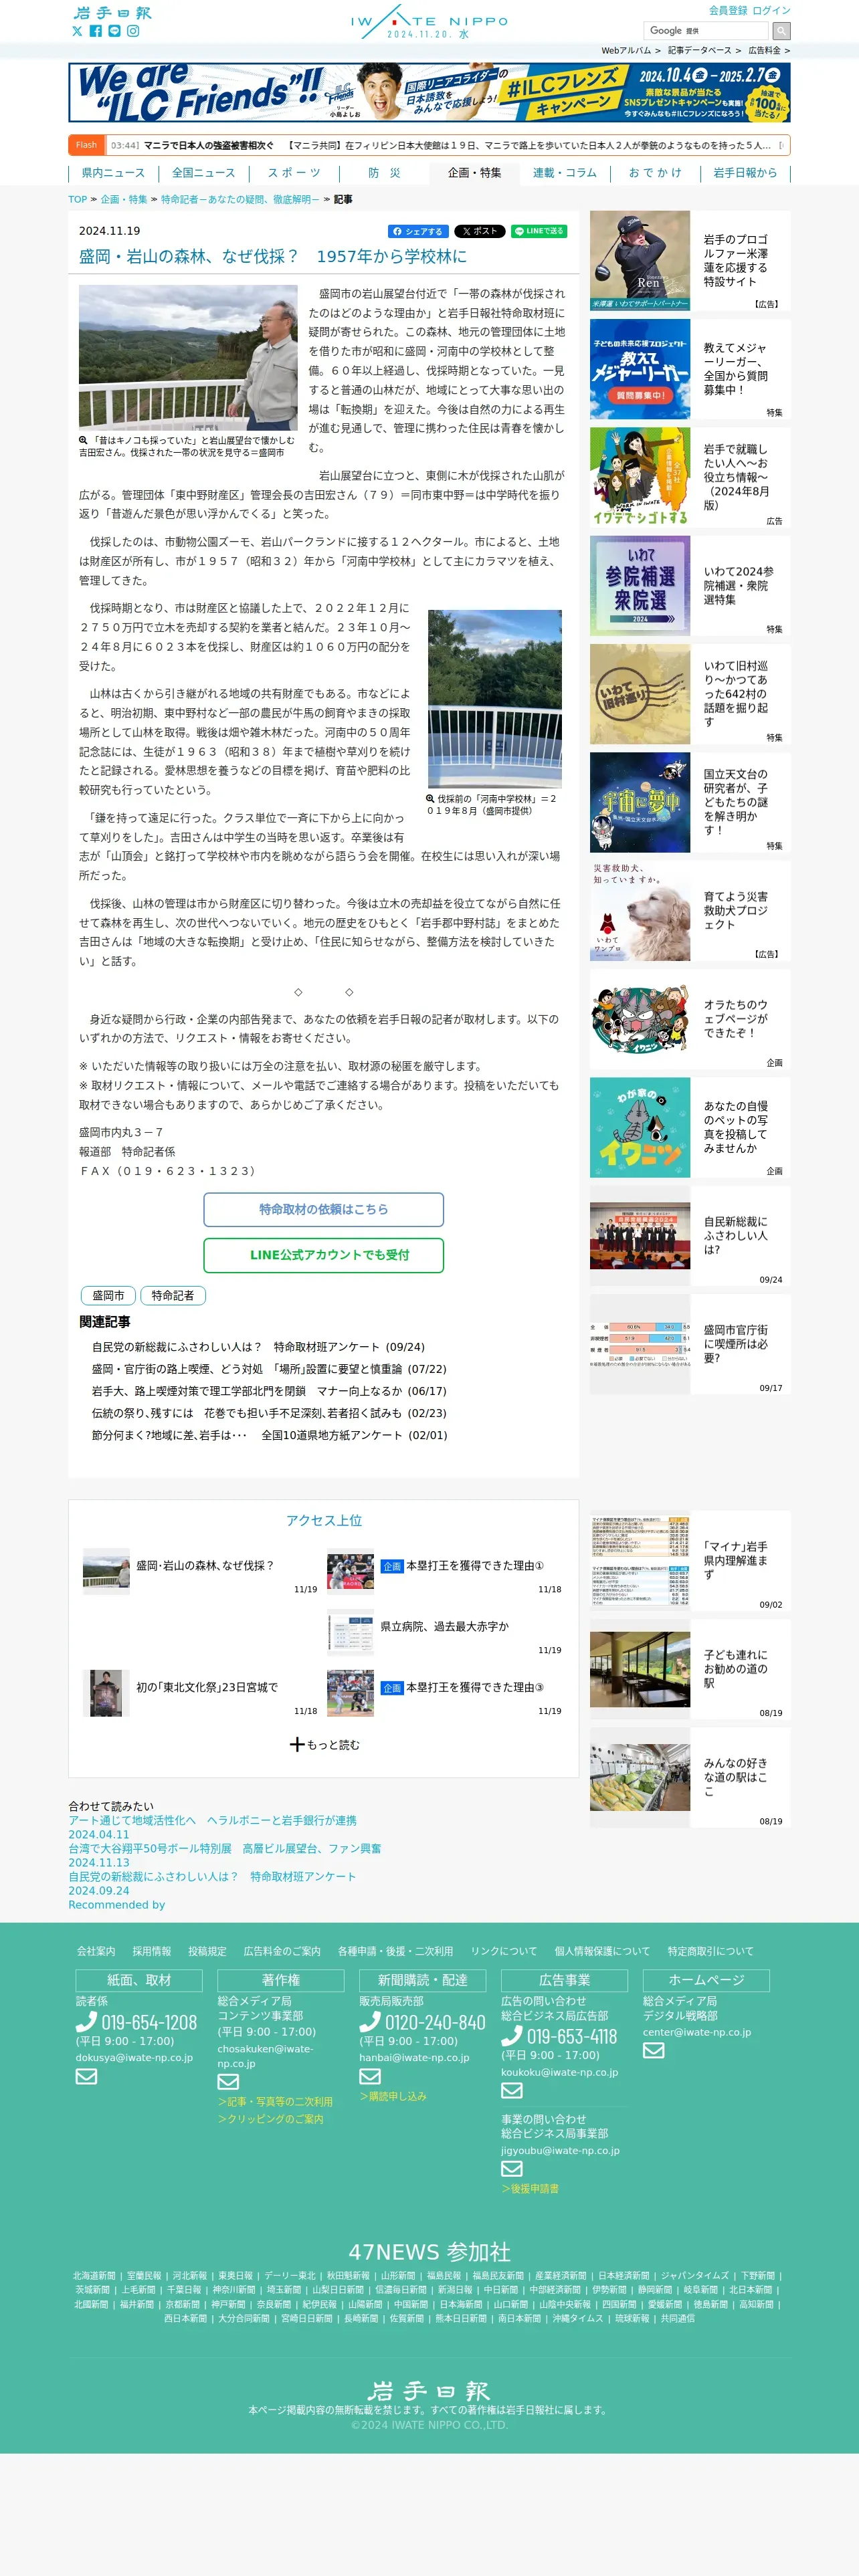Screen dimensions: 859x2576
Task: Open sidebar card いわて旧村巡り
Action: (x=690, y=693)
